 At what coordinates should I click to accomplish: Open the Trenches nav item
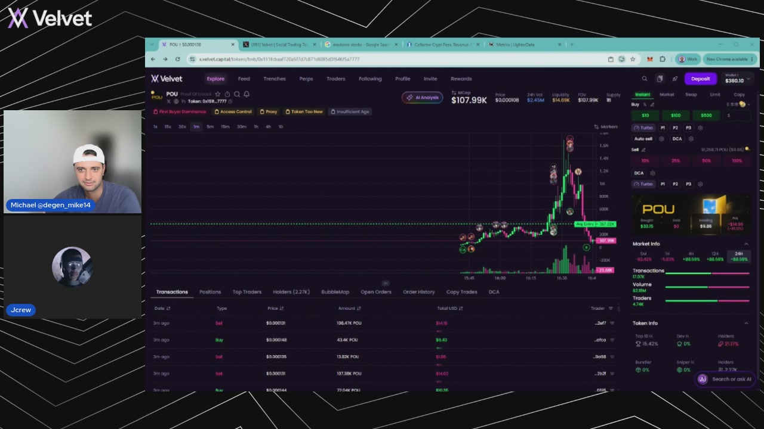(275, 79)
